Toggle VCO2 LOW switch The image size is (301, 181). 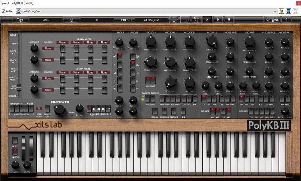(178, 99)
